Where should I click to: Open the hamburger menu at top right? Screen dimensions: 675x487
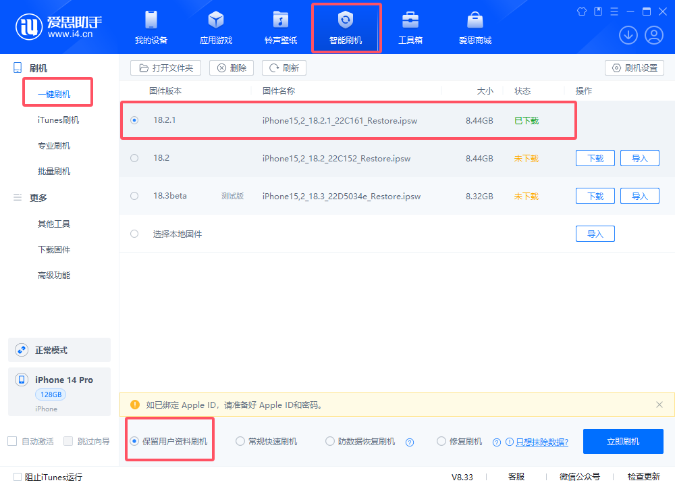tap(614, 11)
